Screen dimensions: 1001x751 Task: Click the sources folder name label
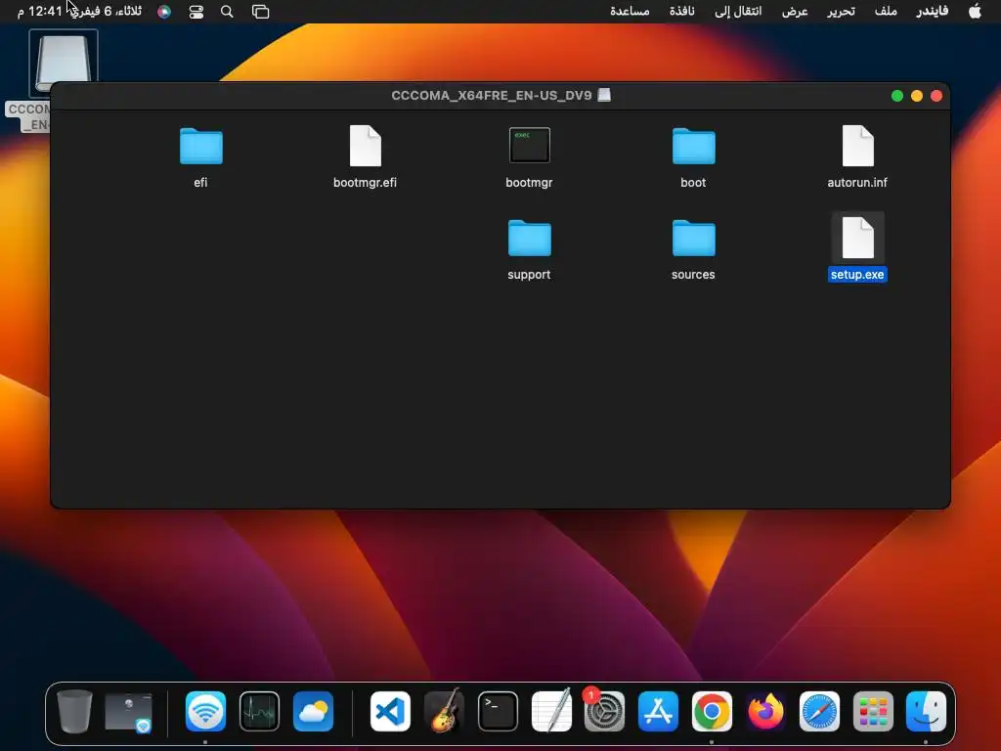693,275
